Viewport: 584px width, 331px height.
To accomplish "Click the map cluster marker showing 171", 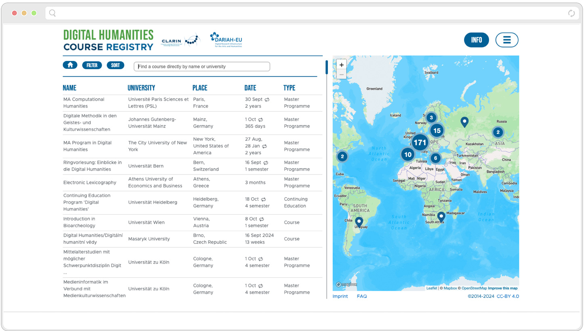I will (420, 142).
